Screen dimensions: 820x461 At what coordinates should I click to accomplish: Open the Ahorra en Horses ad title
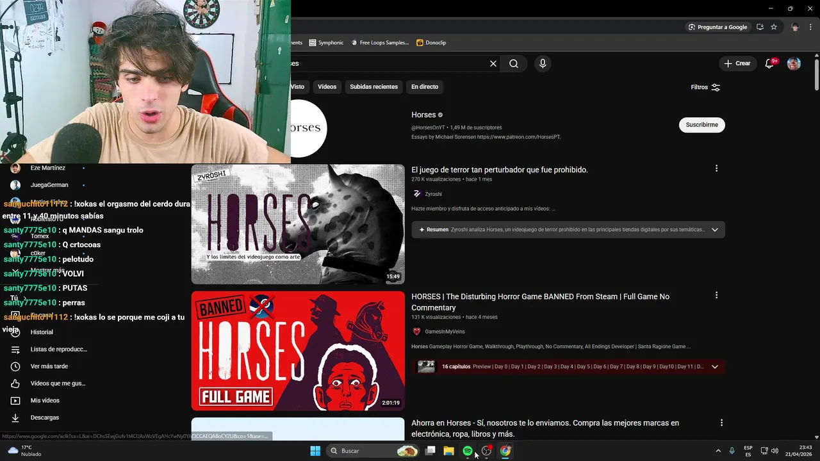pyautogui.click(x=545, y=428)
